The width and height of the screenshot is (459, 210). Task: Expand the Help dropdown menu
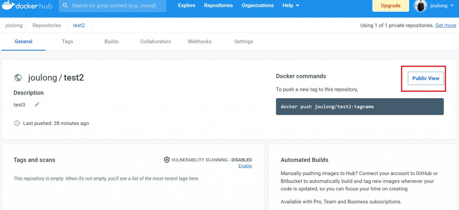pyautogui.click(x=290, y=5)
